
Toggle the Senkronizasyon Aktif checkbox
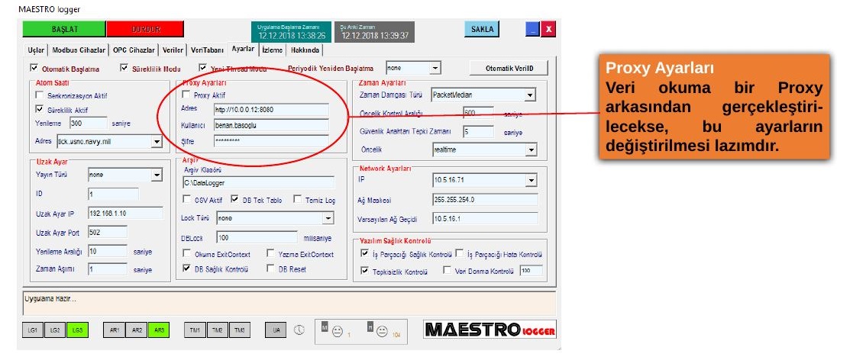pyautogui.click(x=39, y=95)
